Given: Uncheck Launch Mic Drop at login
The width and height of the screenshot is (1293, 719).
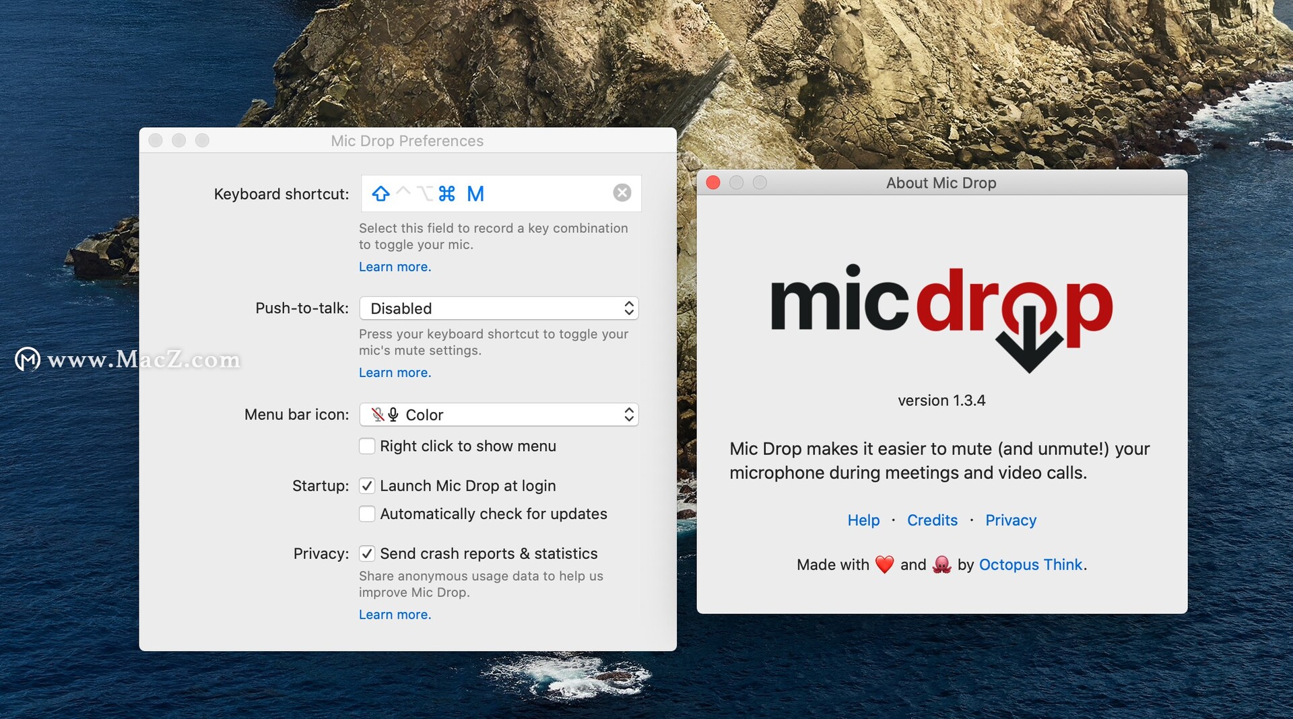Looking at the screenshot, I should tap(367, 486).
